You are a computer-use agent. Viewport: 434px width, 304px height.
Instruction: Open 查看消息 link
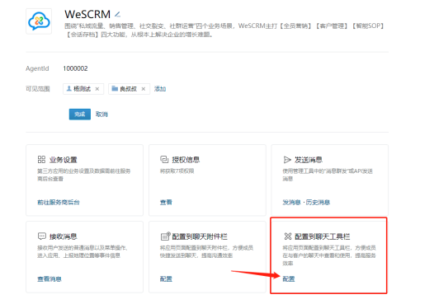coord(50,279)
